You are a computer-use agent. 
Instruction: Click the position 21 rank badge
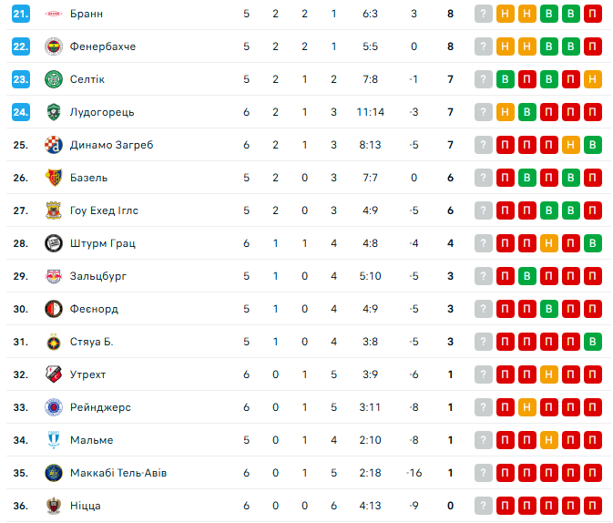tap(21, 14)
